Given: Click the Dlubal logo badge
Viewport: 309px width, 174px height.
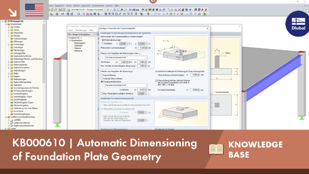Looking at the screenshot, I should tap(298, 24).
